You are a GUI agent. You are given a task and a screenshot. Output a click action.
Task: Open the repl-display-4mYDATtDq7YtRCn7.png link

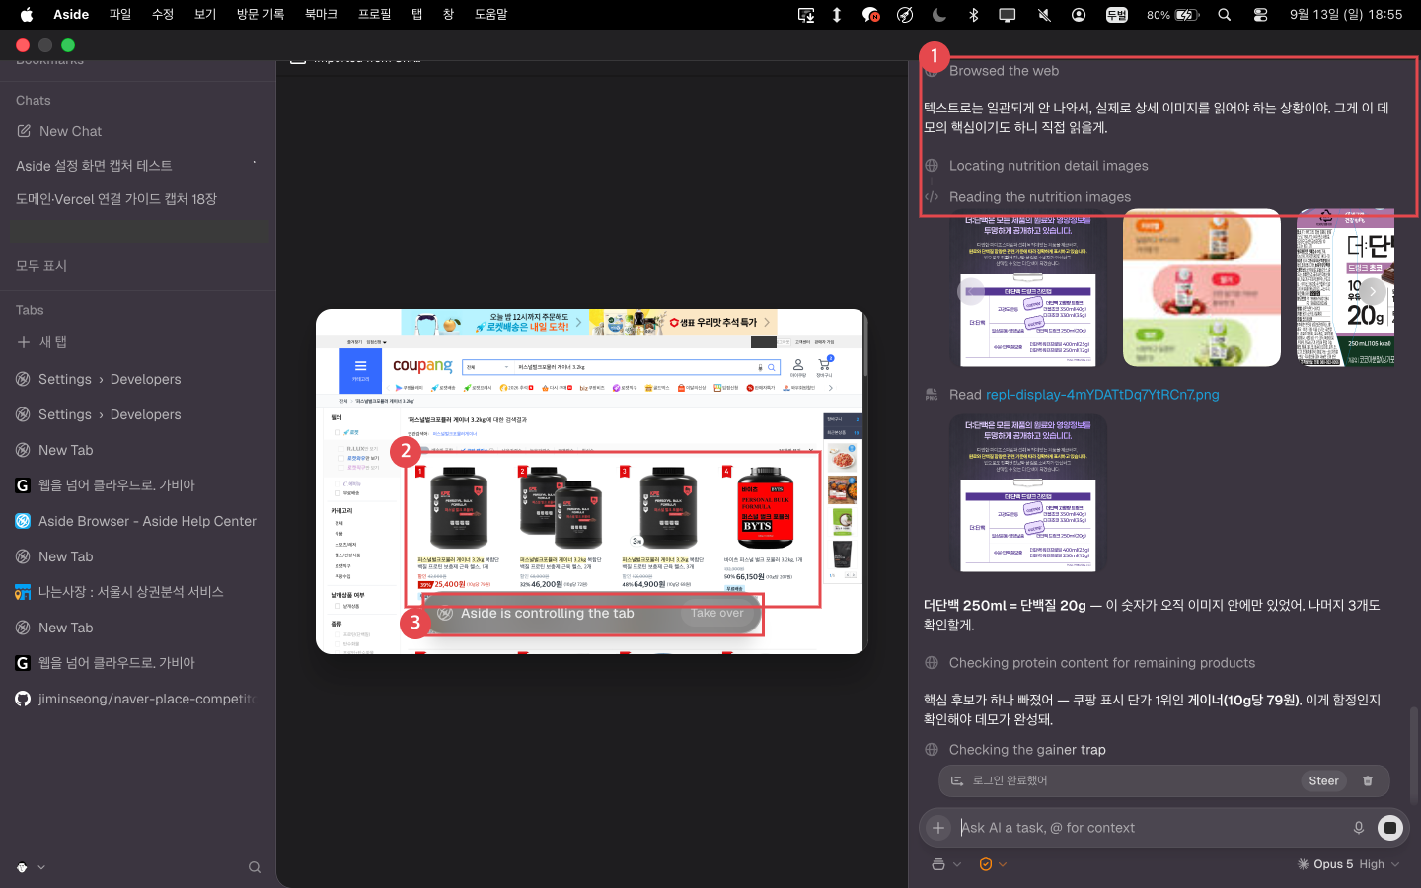pyautogui.click(x=1102, y=395)
